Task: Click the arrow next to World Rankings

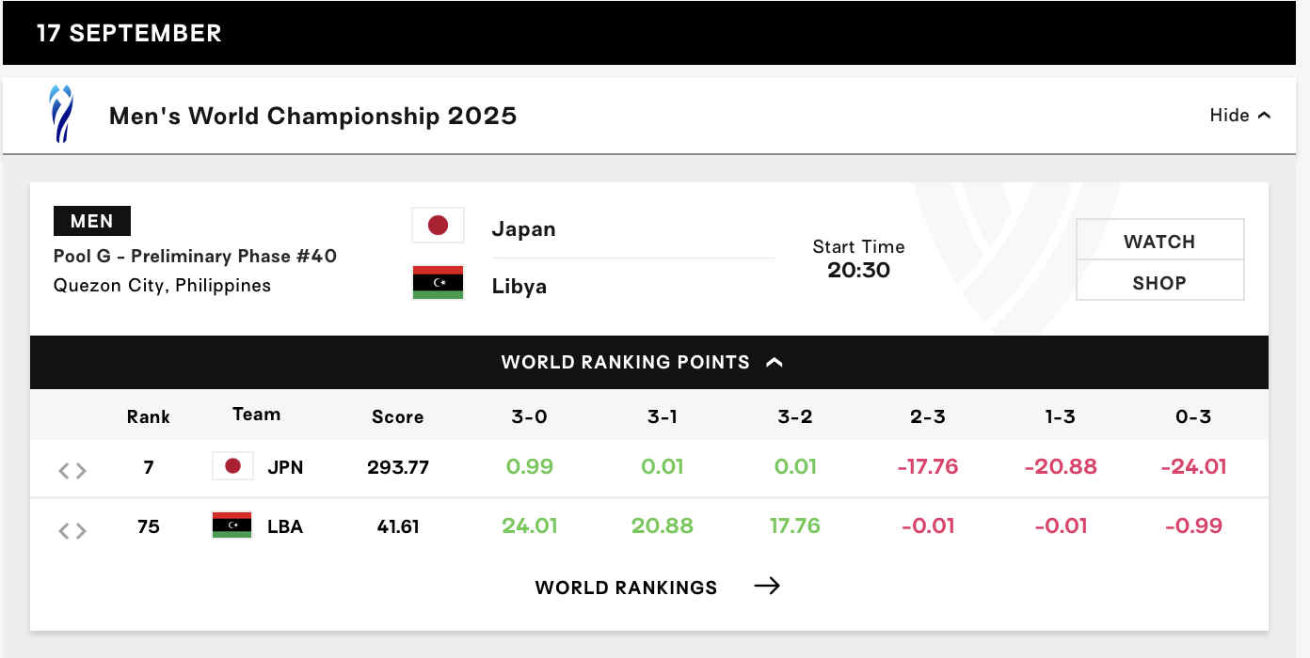Action: click(767, 587)
